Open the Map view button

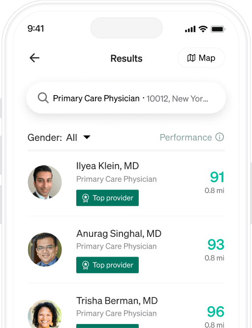tap(201, 58)
